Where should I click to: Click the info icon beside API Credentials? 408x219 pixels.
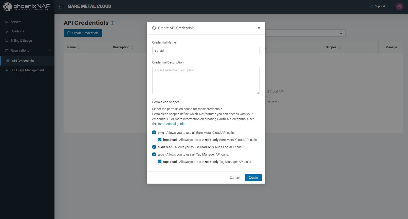point(113,23)
